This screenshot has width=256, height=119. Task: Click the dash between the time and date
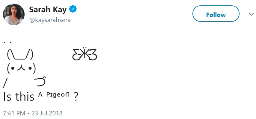[x=28, y=113]
